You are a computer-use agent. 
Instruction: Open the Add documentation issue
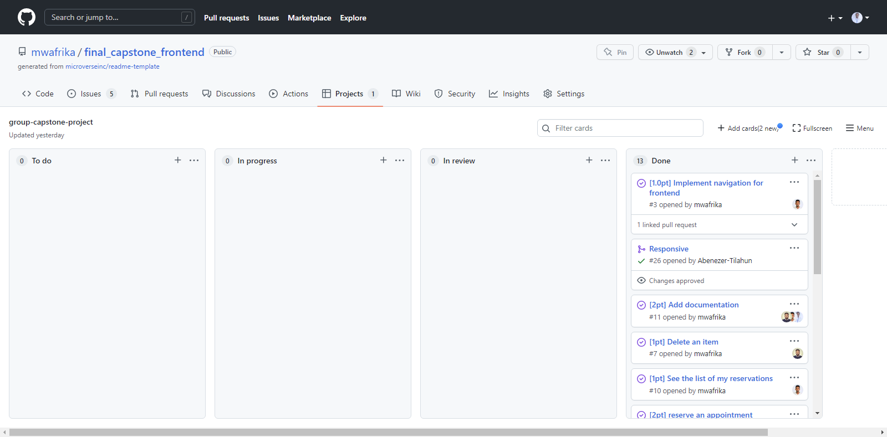(x=694, y=305)
